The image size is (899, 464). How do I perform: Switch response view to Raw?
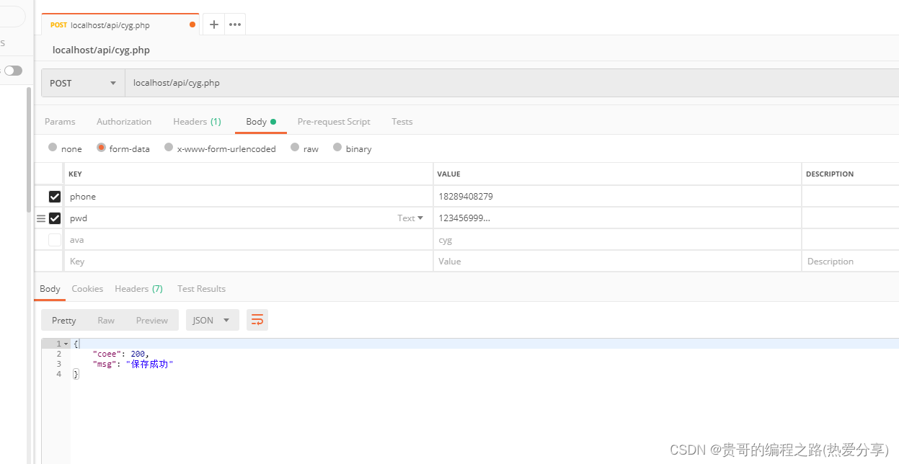click(x=106, y=320)
